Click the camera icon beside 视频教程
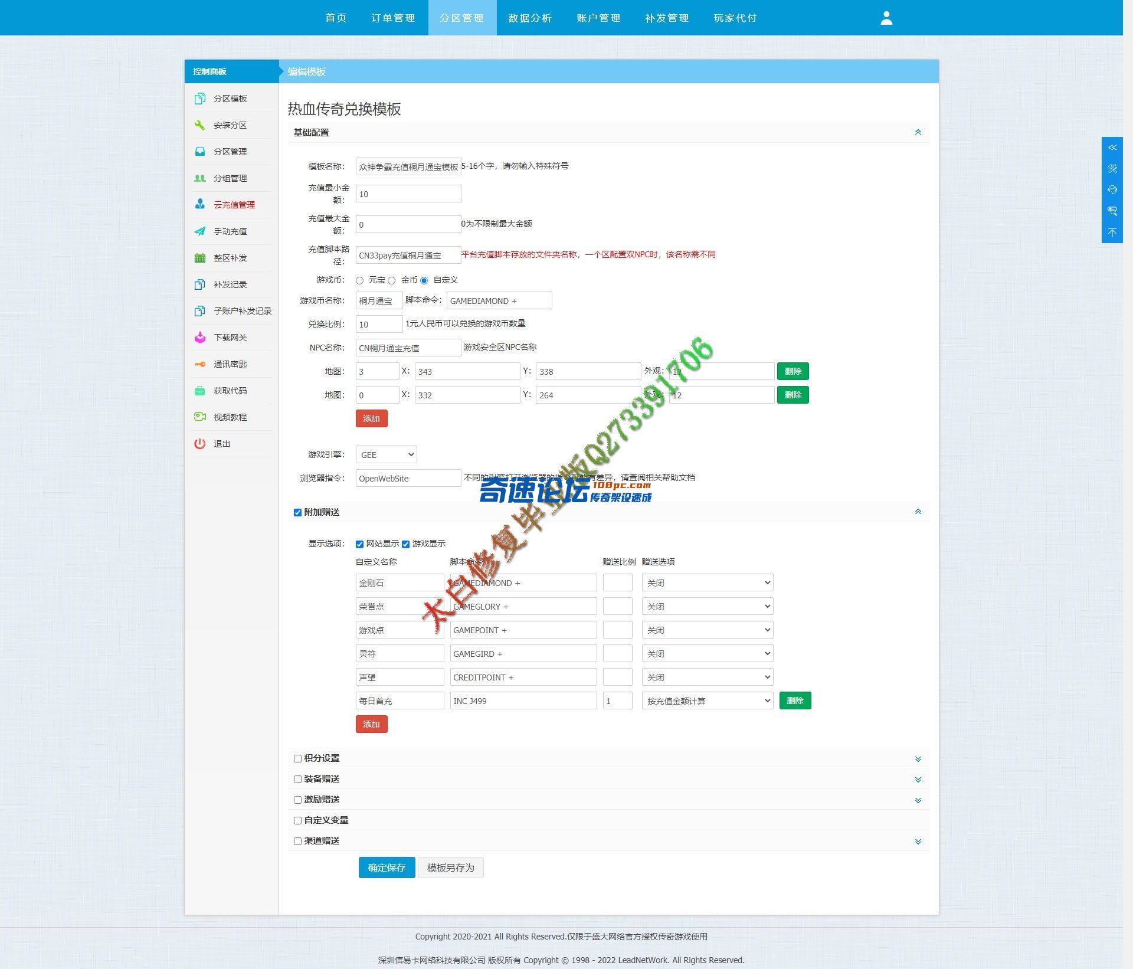The height and width of the screenshot is (969, 1133). pyautogui.click(x=200, y=417)
